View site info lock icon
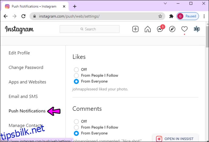This screenshot has width=209, height=142. [x=35, y=16]
